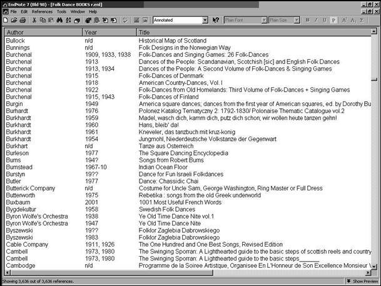
Task: Click the spell check checkmark icon
Action: click(125, 20)
